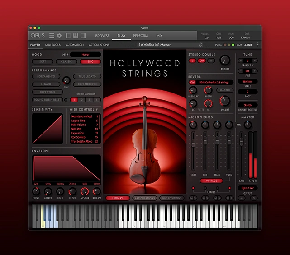The image size is (290, 255).
Task: Click the Envelope Sustain knob
Action: coord(85,191)
